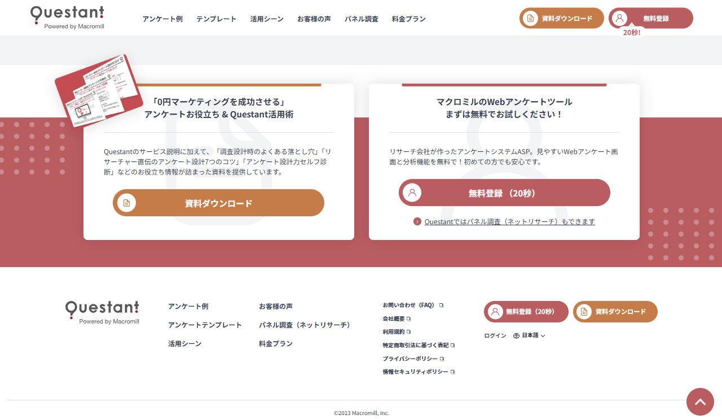Screen dimensions: 722x419
Task: Click the footer 無料登録（20秒）button
Action: click(526, 312)
